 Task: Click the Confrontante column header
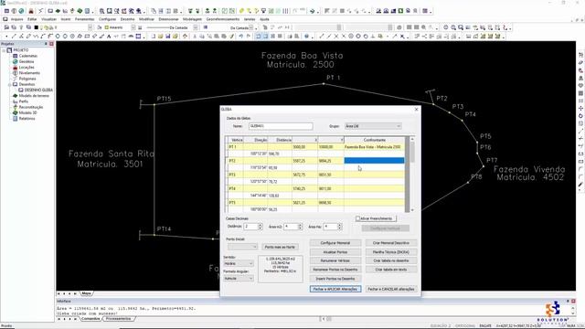coord(374,140)
